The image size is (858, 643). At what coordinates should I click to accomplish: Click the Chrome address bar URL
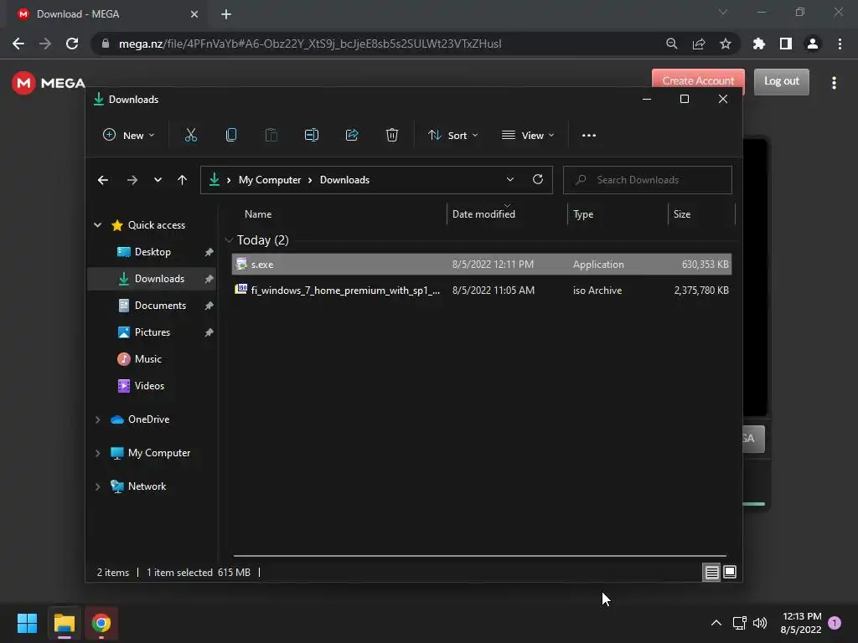coord(310,44)
